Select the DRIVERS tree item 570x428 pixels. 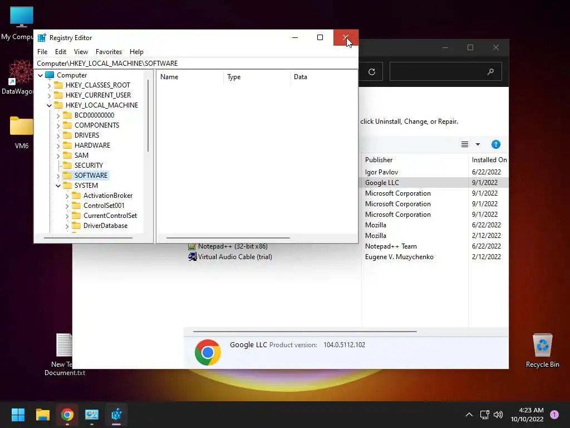coord(86,135)
